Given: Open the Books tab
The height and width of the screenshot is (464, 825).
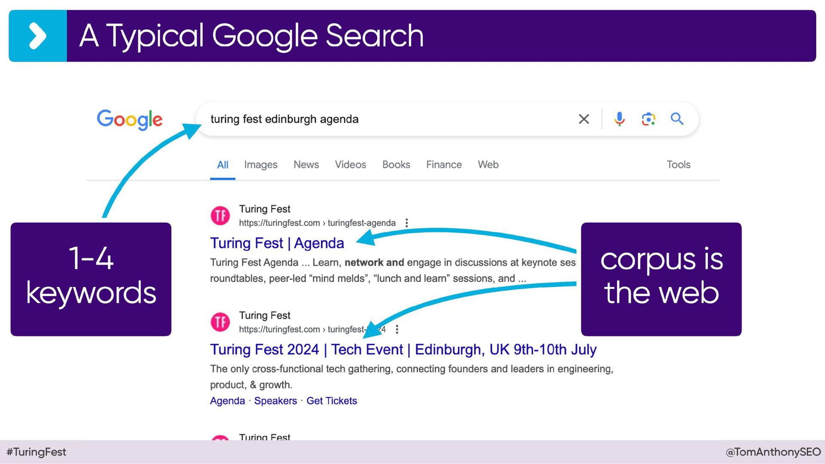Looking at the screenshot, I should point(396,165).
